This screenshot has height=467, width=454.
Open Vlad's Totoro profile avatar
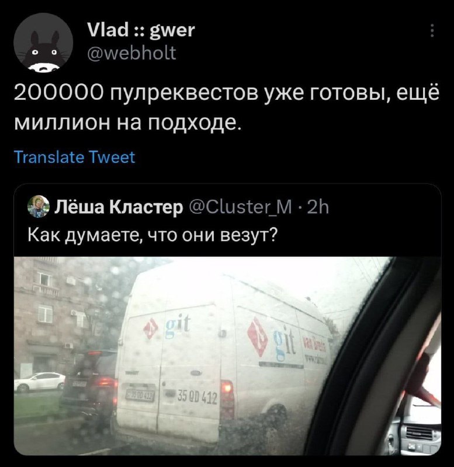[43, 43]
